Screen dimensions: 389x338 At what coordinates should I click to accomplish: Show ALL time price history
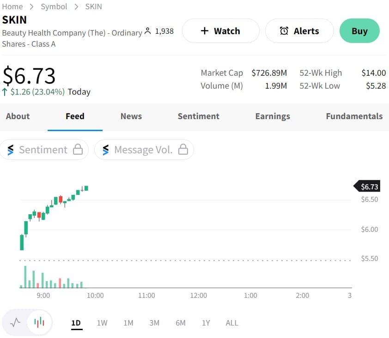232,323
